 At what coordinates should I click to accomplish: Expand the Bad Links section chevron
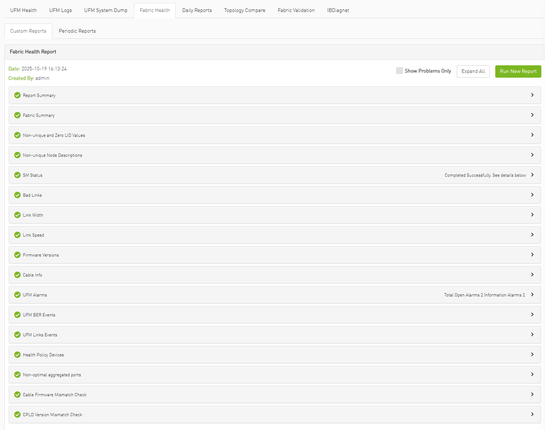click(532, 195)
